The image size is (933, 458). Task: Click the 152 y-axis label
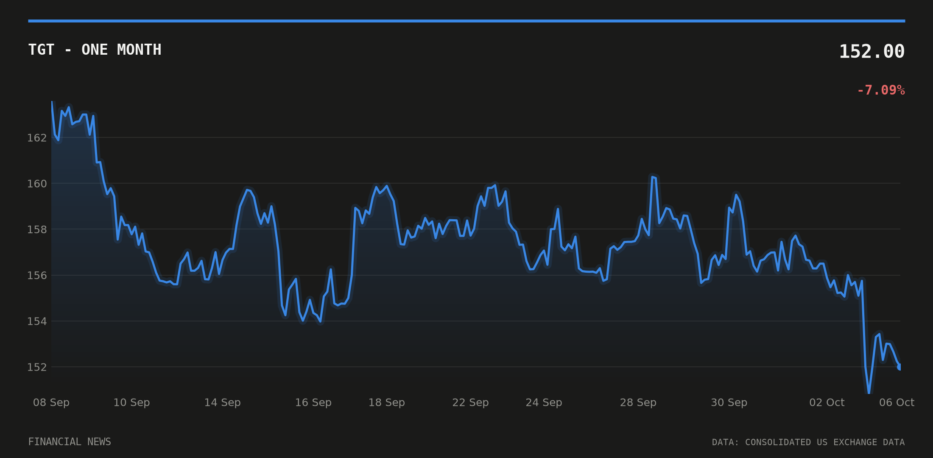click(37, 367)
